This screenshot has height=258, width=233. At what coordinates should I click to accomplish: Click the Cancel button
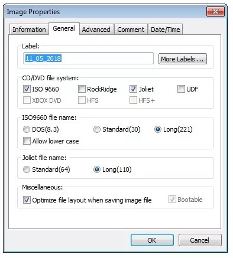(200, 240)
